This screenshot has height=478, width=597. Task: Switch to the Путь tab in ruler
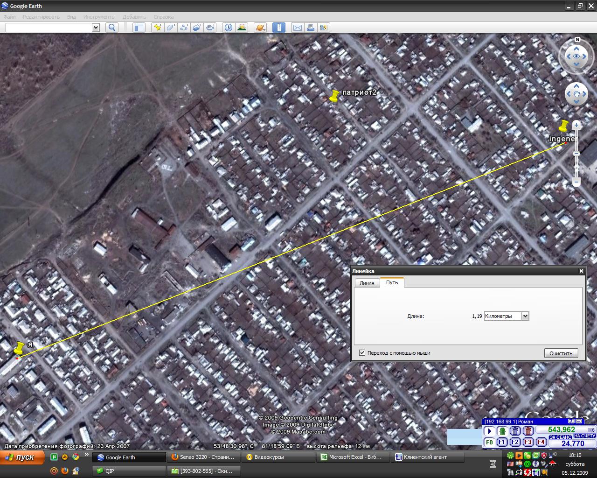pos(392,282)
